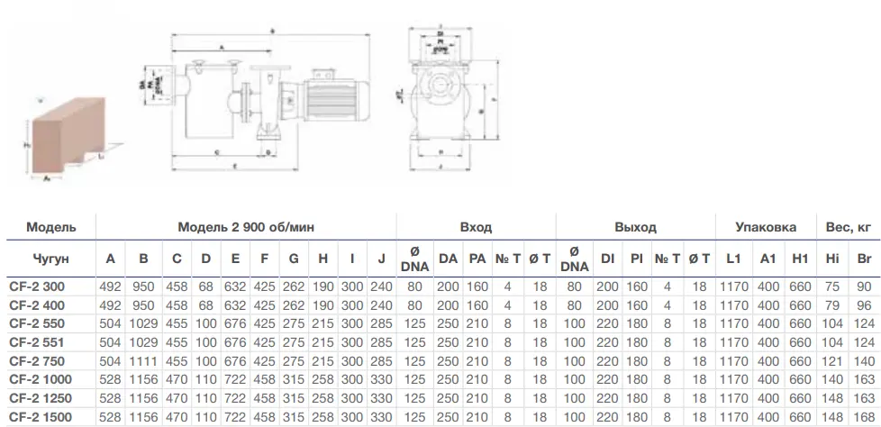Click the Модель 2 900 об/мин header
Viewport: 881px width, 427px height.
tap(246, 228)
